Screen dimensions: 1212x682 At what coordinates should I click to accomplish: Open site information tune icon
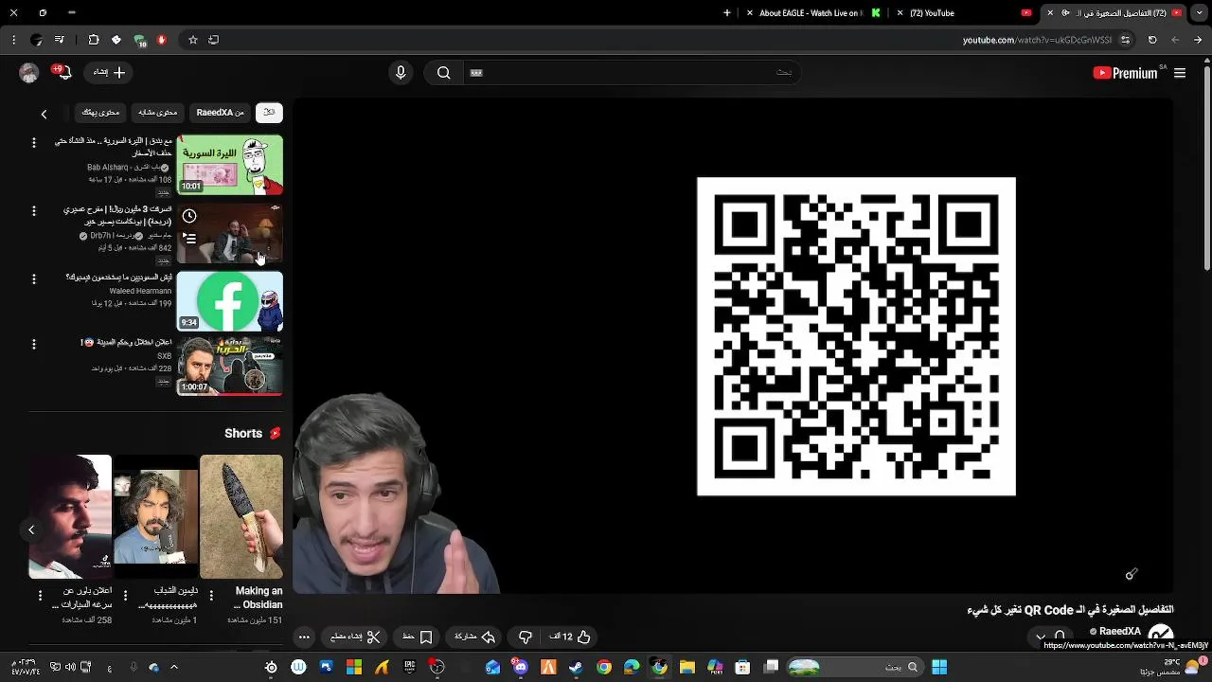1125,40
